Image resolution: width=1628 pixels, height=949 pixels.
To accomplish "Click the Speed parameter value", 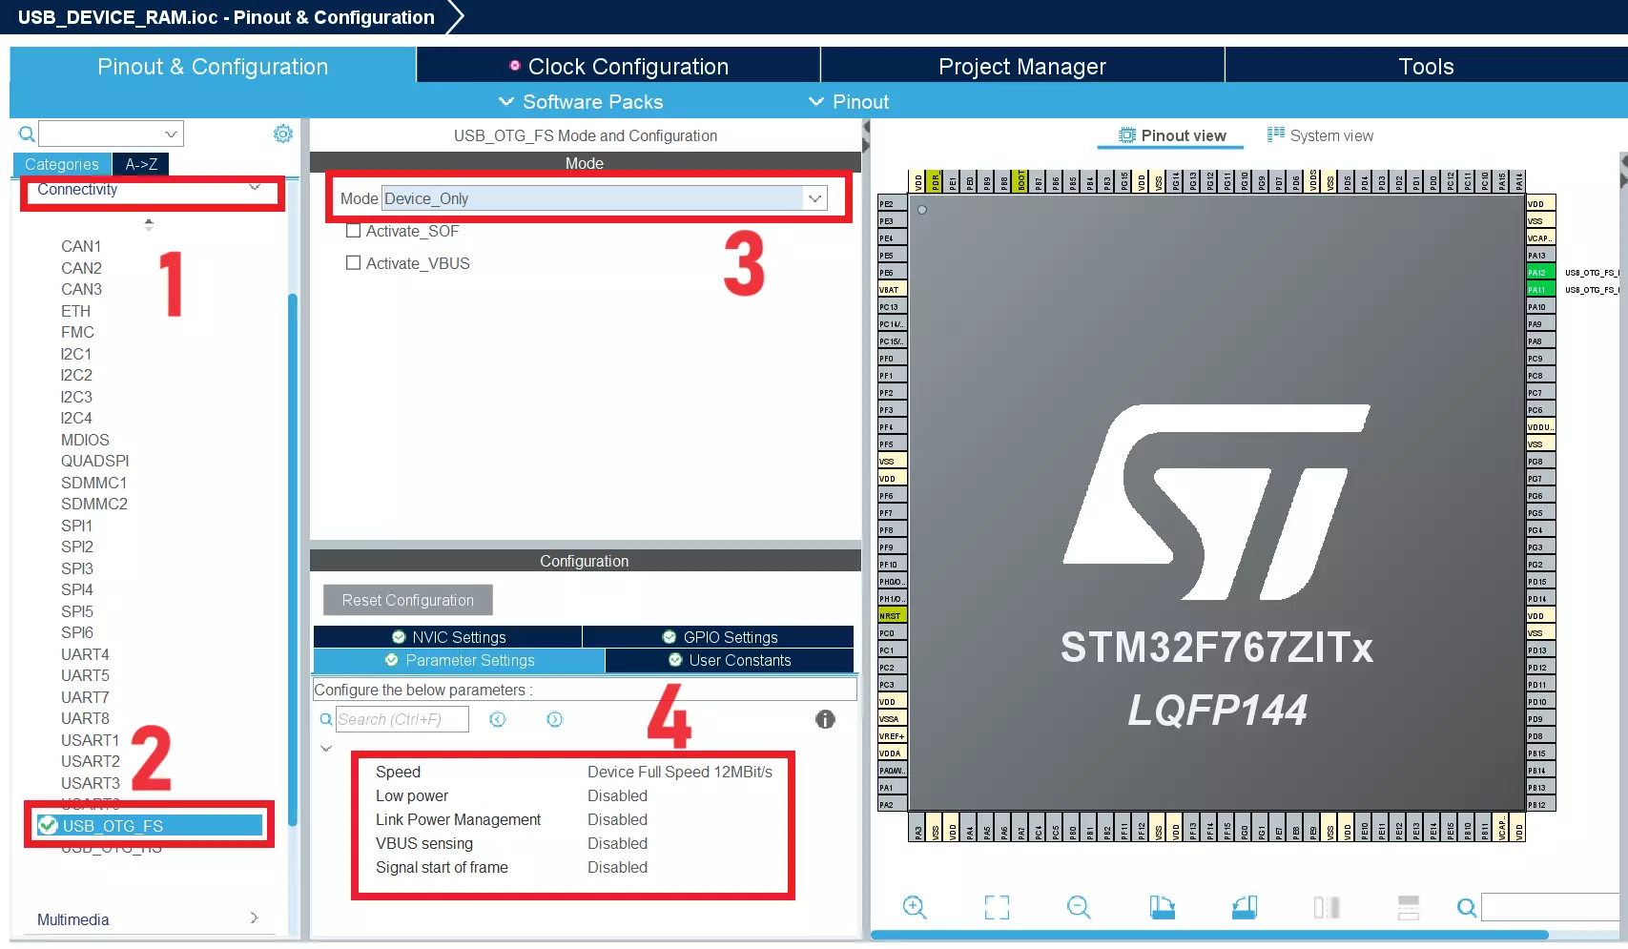I will tap(680, 772).
